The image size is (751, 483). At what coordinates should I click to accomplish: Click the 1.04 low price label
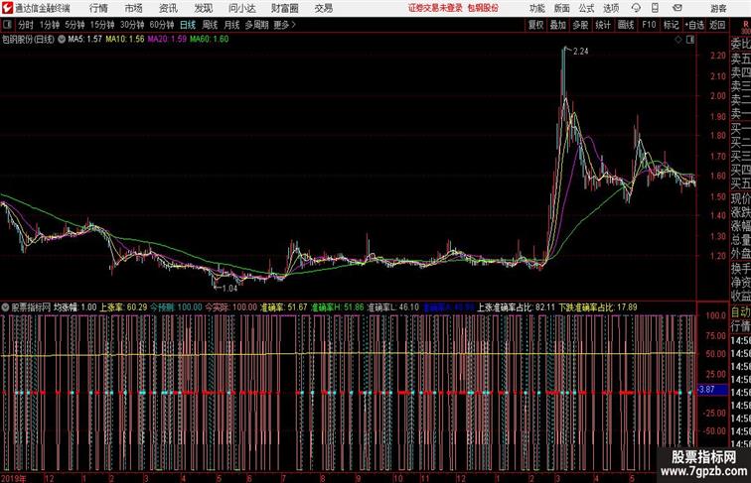coord(229,289)
